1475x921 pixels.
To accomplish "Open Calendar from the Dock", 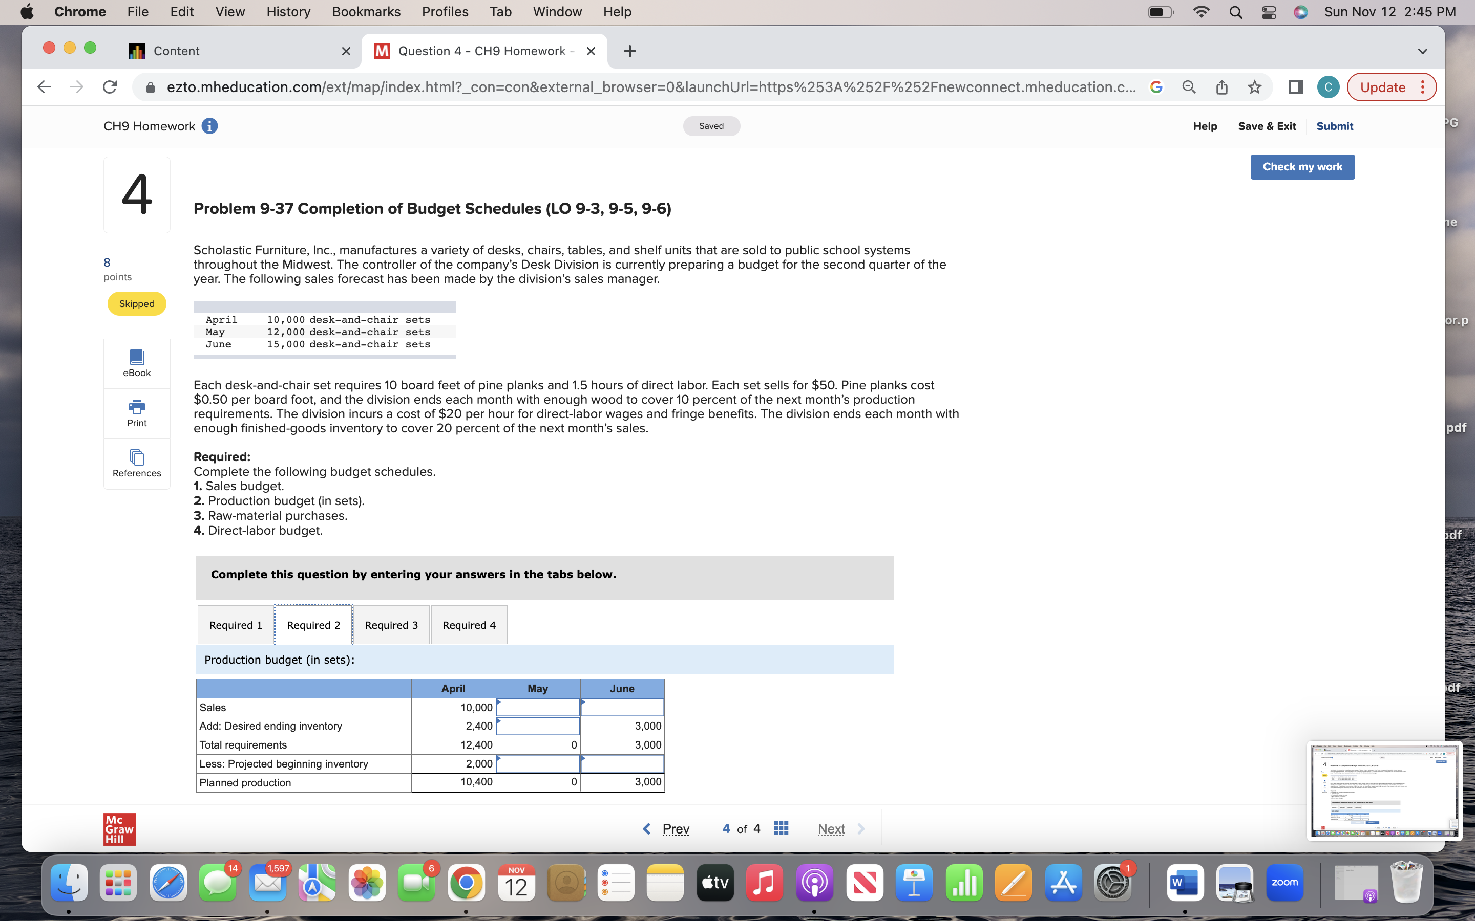I will [516, 882].
